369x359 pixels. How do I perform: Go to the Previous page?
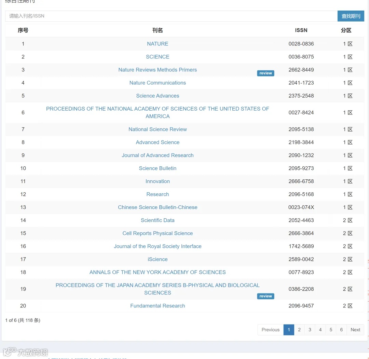[x=270, y=330]
